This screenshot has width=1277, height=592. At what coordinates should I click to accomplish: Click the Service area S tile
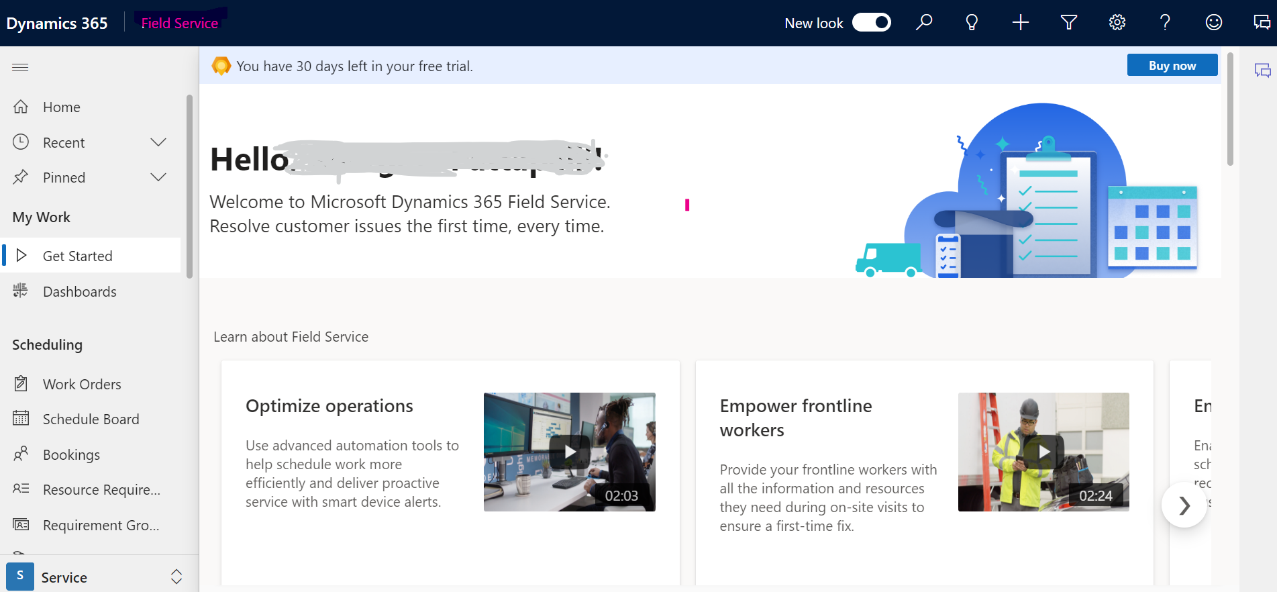point(20,577)
